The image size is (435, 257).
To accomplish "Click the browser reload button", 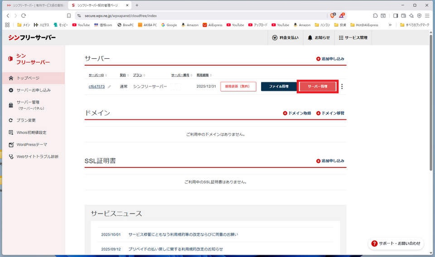I will 24,15.
